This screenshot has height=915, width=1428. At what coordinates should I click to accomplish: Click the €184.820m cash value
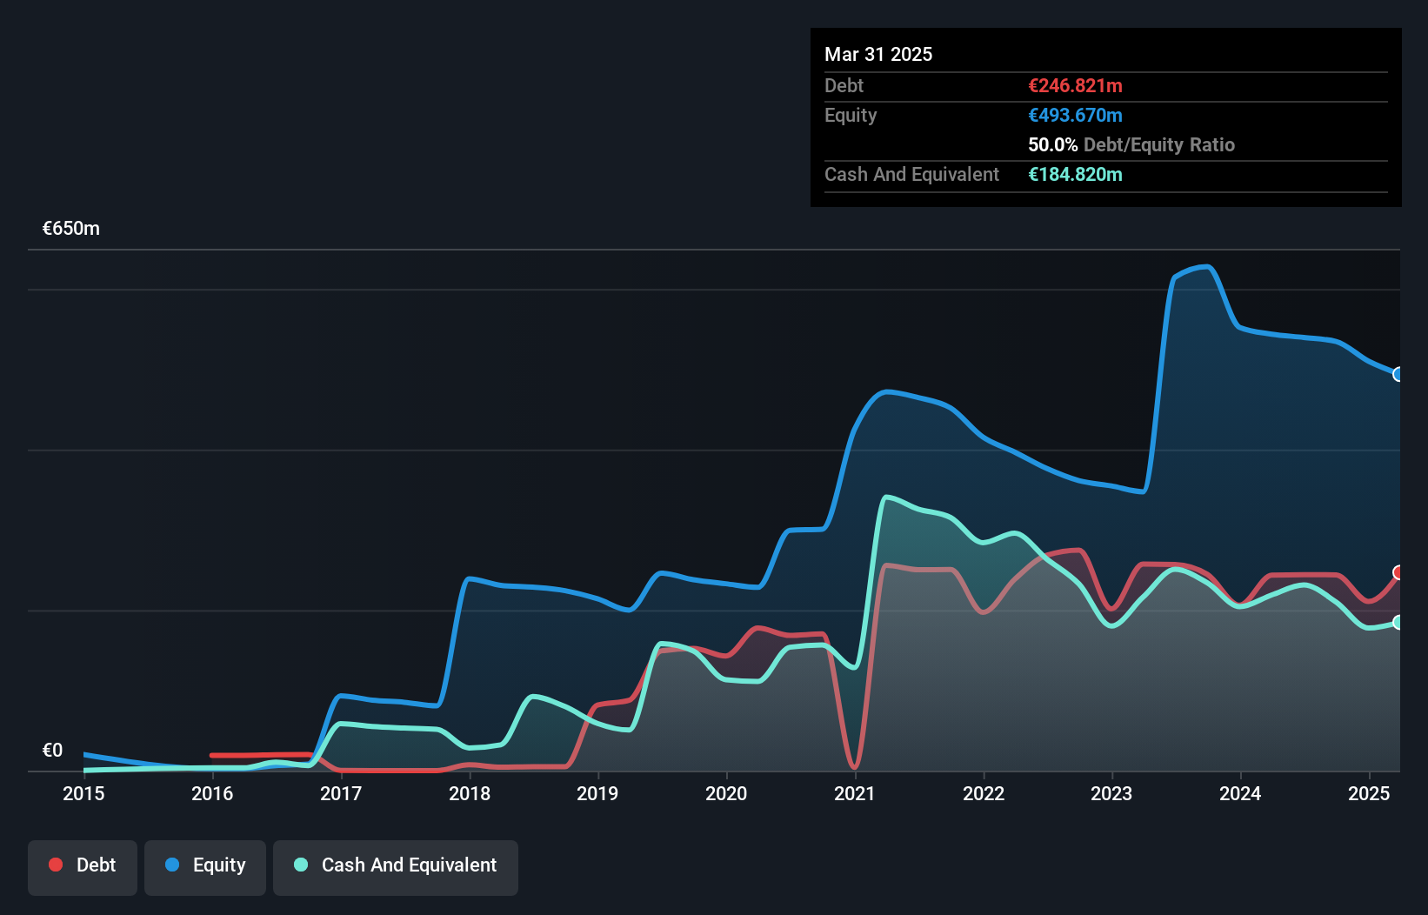1075,174
